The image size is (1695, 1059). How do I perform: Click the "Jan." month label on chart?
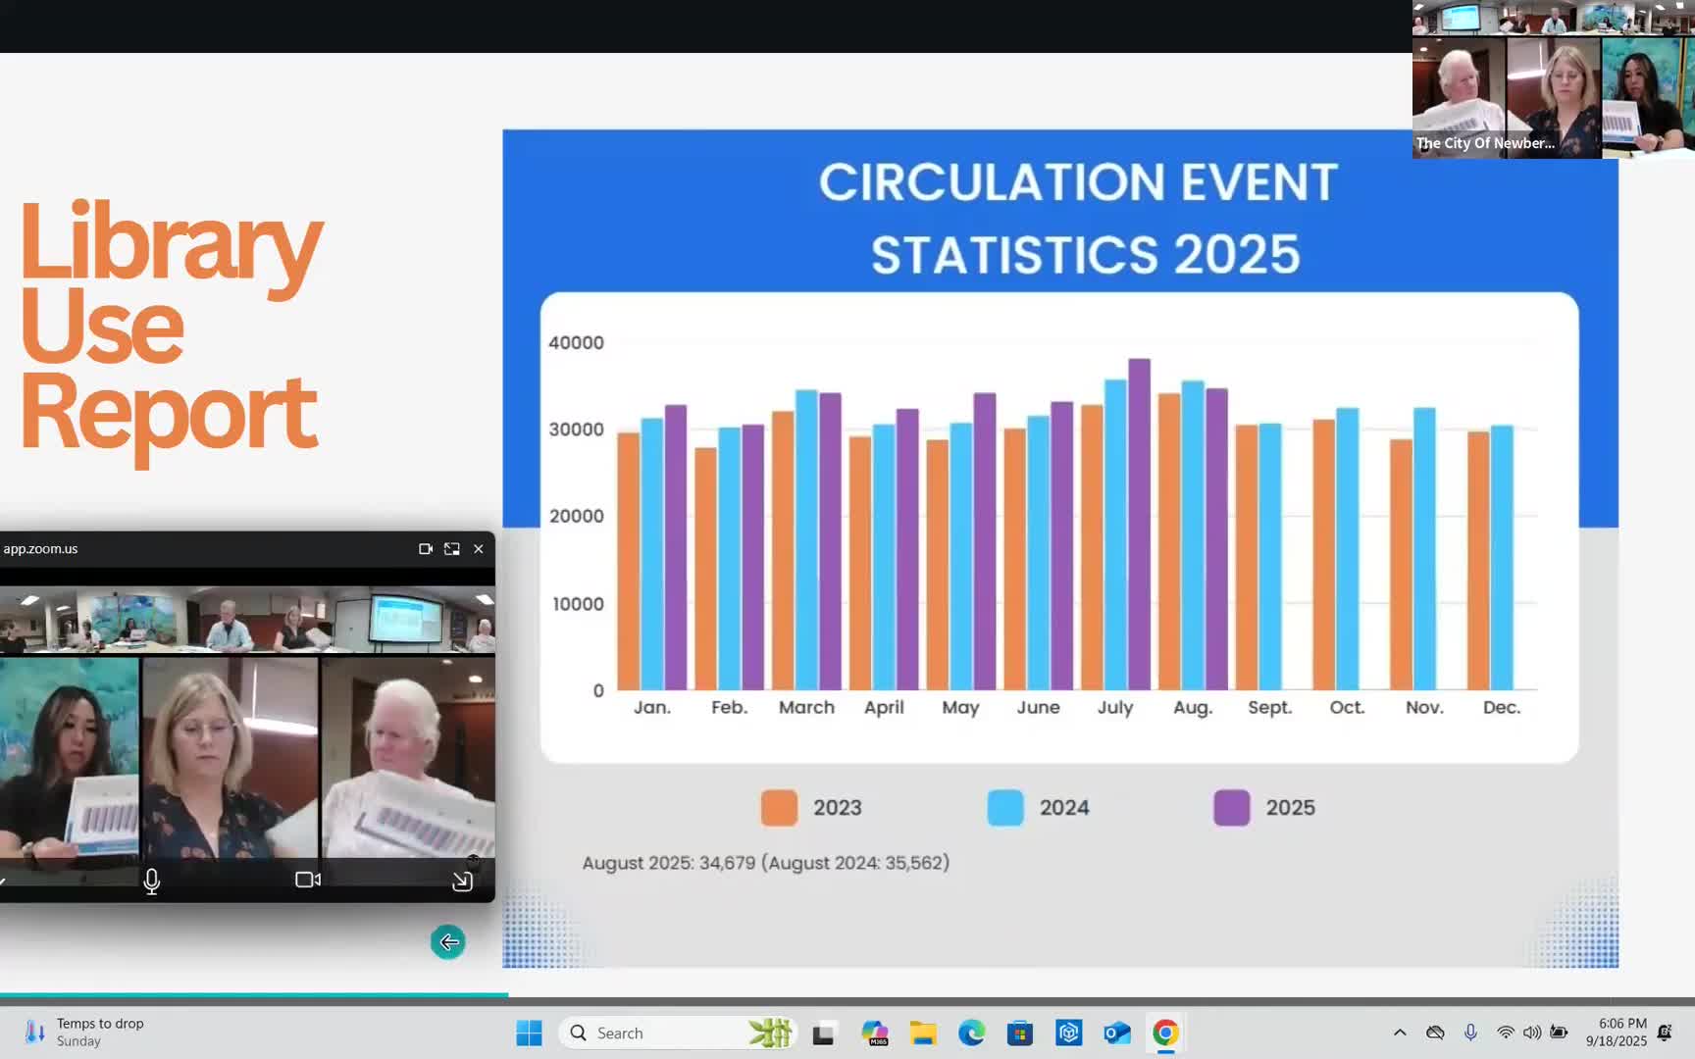[x=652, y=707]
